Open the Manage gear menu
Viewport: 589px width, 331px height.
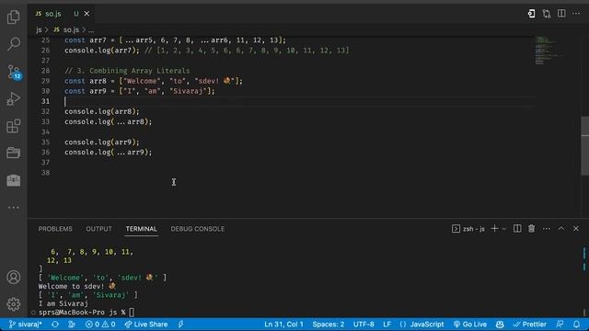tap(14, 304)
